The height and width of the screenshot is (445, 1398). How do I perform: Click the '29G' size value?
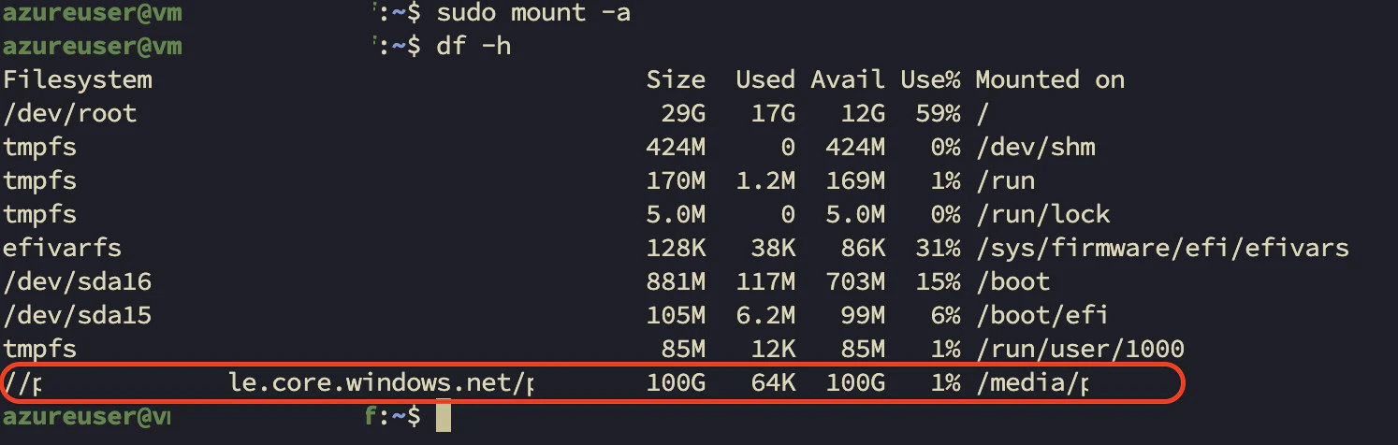coord(683,114)
